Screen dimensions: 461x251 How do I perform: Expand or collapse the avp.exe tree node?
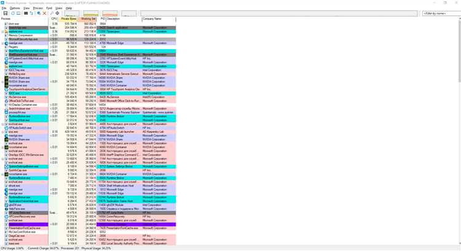pyautogui.click(x=2, y=132)
